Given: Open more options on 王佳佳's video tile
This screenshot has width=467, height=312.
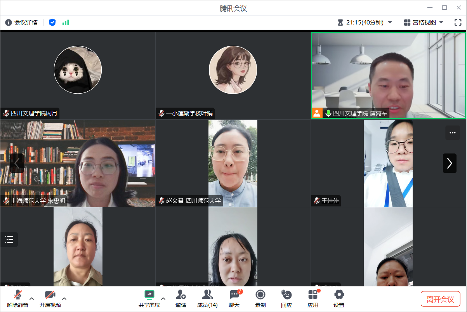Looking at the screenshot, I should 452,133.
